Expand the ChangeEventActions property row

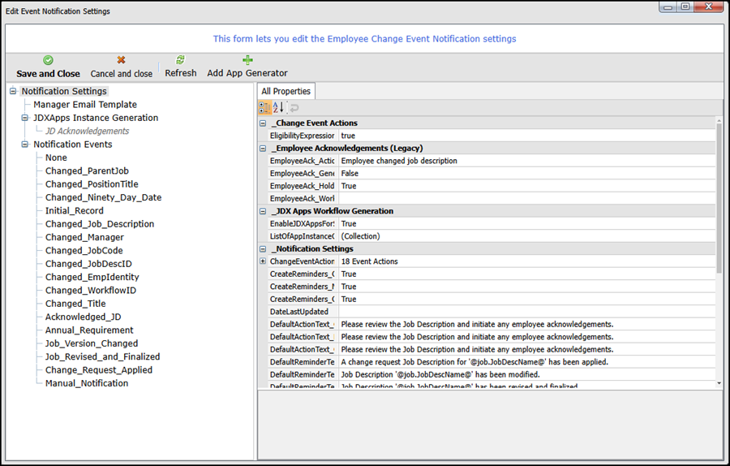(263, 261)
